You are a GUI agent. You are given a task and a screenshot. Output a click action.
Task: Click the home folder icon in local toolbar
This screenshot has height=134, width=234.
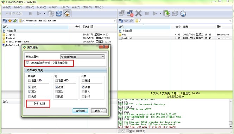[67, 14]
